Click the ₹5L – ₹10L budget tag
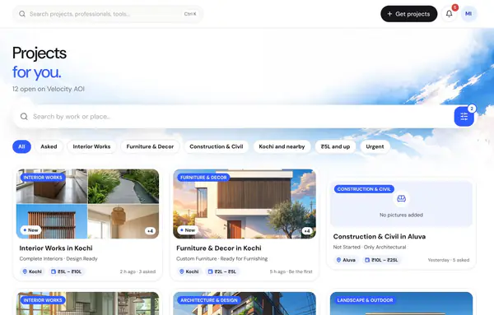 (67, 271)
